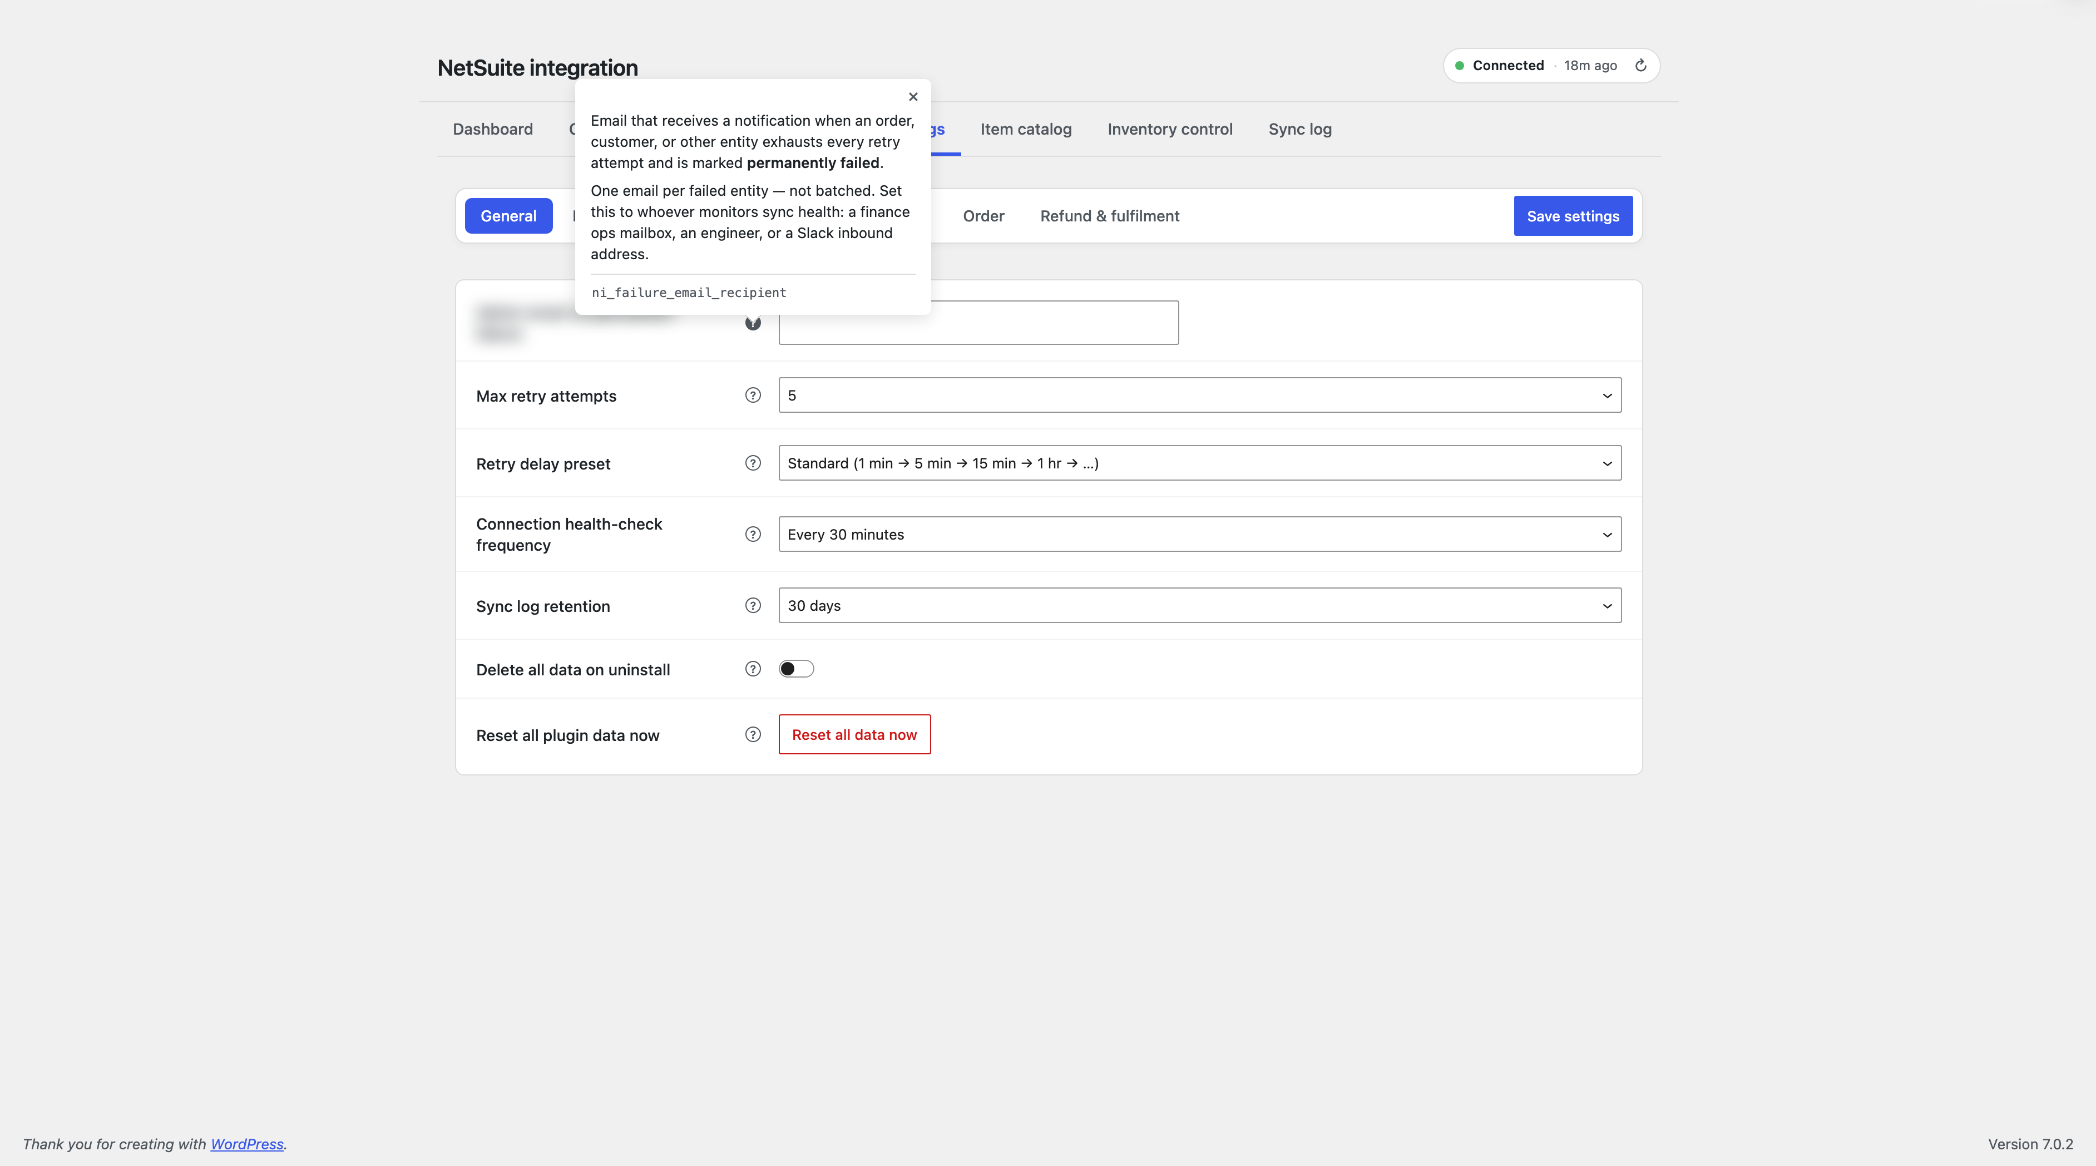Click NetSuite integration page heading
Image resolution: width=2096 pixels, height=1166 pixels.
coord(537,68)
